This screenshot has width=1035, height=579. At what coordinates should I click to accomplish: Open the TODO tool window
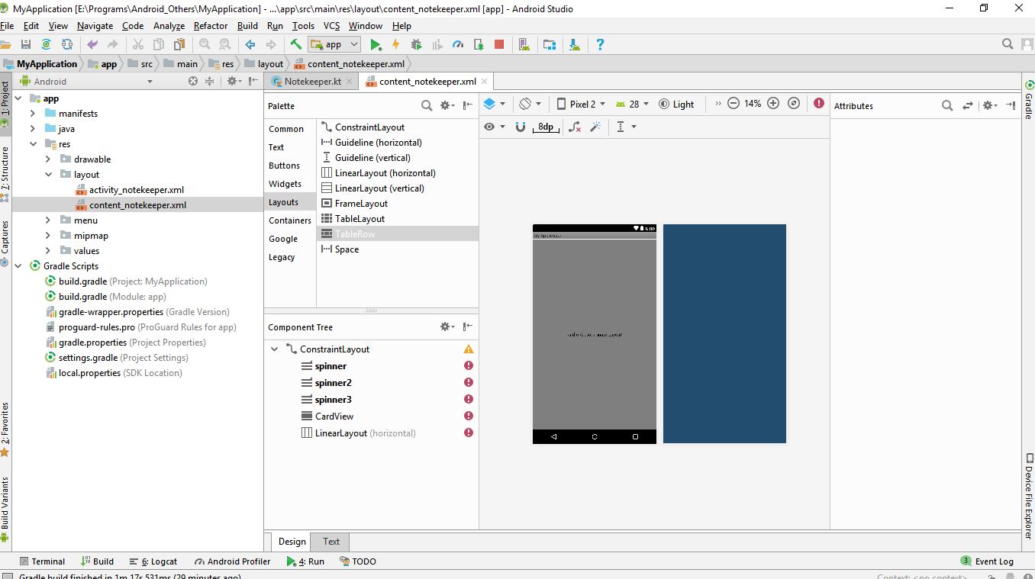pyautogui.click(x=358, y=561)
